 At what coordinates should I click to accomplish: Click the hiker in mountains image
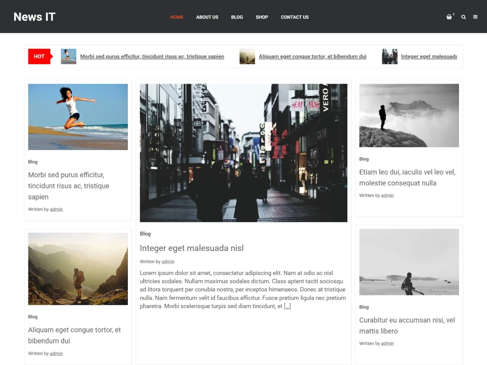click(x=78, y=268)
